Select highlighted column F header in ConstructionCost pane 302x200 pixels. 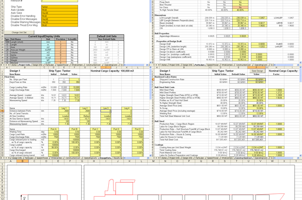click(x=256, y=67)
